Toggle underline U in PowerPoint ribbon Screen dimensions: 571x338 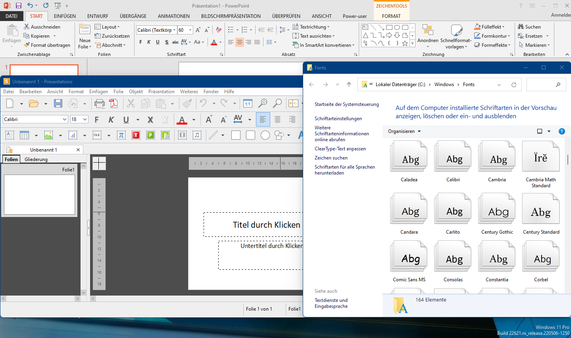pyautogui.click(x=158, y=42)
